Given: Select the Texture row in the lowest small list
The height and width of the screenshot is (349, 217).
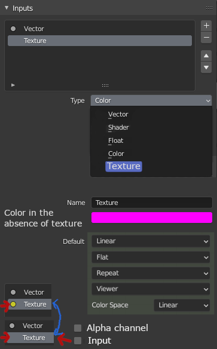Looking at the screenshot, I should (x=30, y=338).
